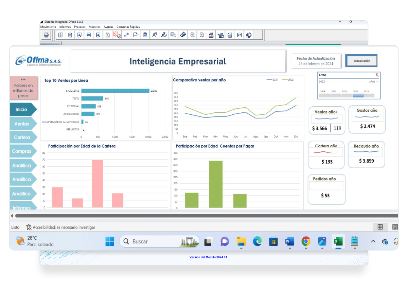Go to the Ventas navigation tab
This screenshot has height=294, width=408.
tap(23, 124)
